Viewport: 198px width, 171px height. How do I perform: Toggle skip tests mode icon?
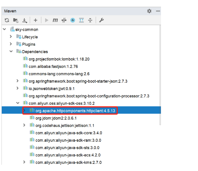[x=64, y=20]
